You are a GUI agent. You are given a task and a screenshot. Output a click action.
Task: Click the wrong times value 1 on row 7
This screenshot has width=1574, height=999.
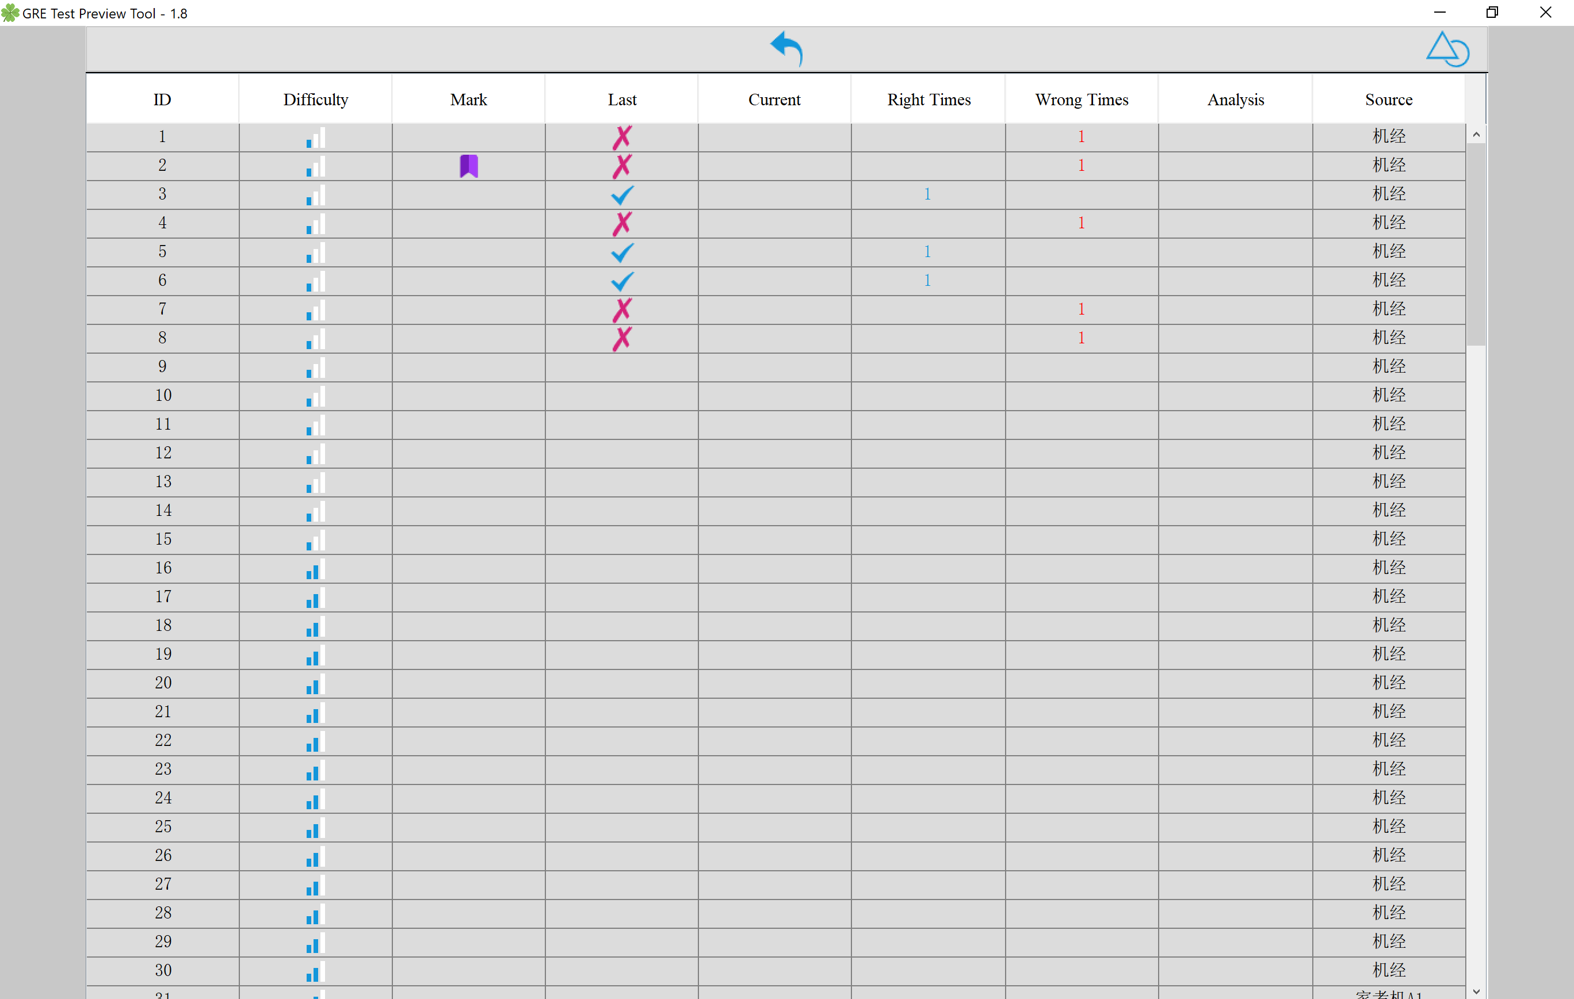pos(1080,308)
